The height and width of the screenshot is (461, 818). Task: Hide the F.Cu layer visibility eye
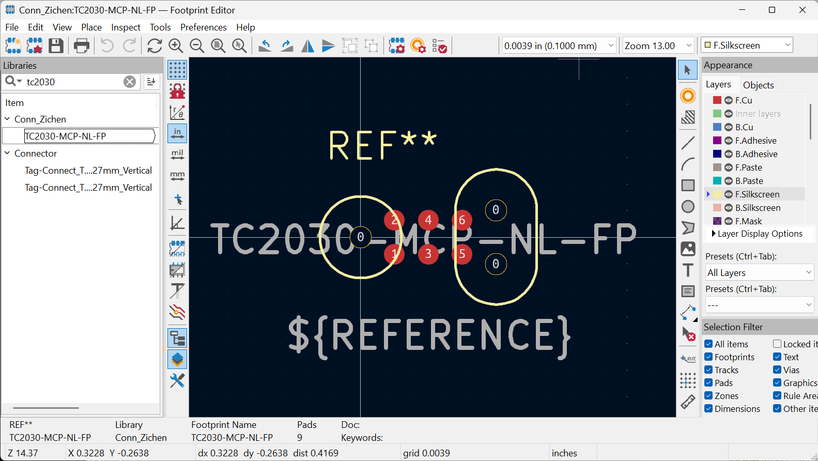729,100
